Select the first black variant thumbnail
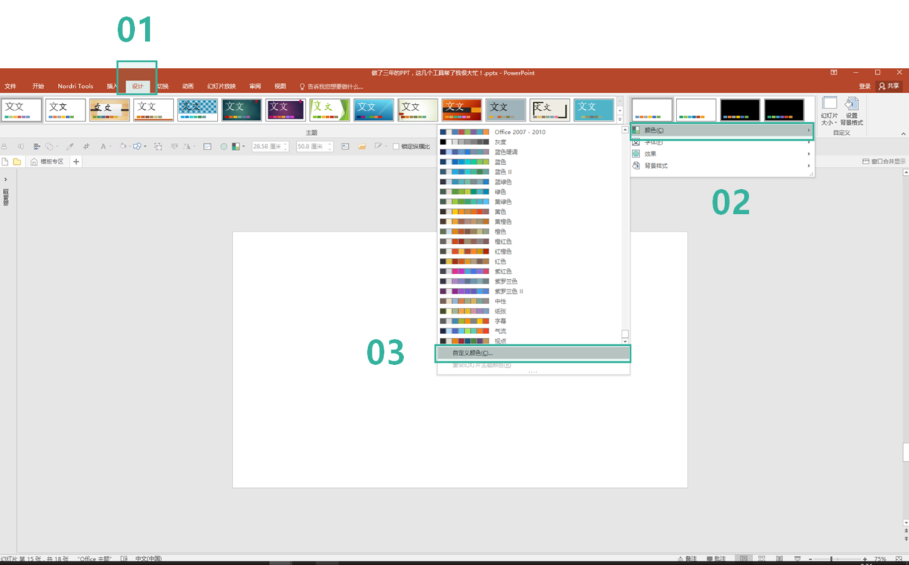The width and height of the screenshot is (909, 565). tap(740, 110)
